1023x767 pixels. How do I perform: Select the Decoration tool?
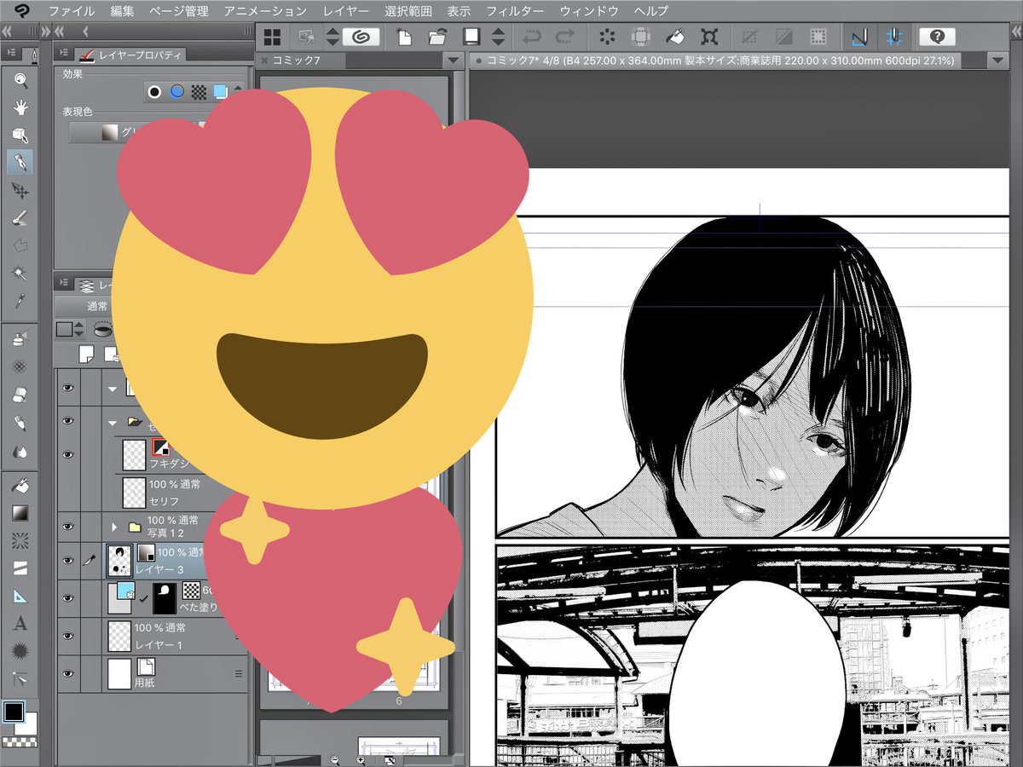pyautogui.click(x=20, y=366)
